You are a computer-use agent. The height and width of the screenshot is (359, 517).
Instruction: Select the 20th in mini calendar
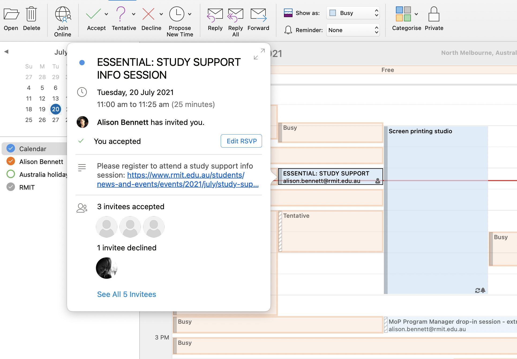(56, 109)
